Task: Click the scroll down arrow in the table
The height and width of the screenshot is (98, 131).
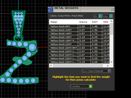Action: point(111,62)
